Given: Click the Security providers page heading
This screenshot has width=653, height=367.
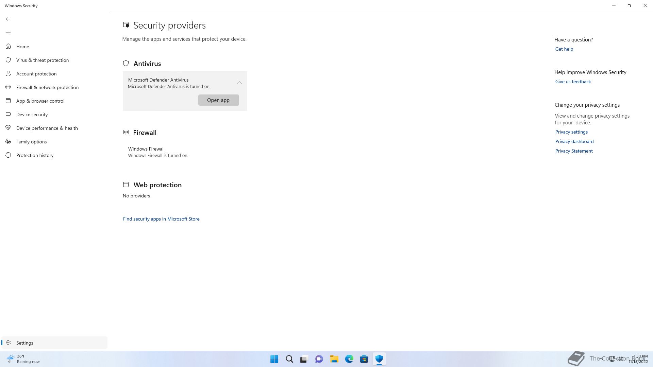Looking at the screenshot, I should pos(169,25).
